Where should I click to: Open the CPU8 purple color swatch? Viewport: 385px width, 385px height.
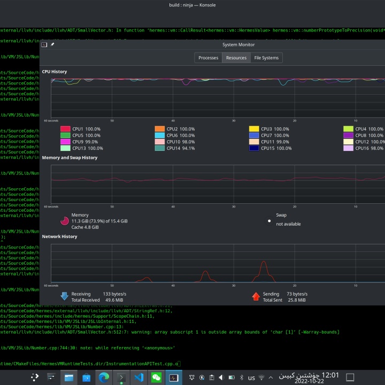348,135
